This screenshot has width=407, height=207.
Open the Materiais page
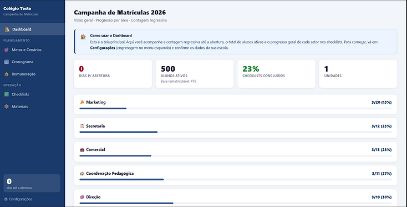pos(32,107)
